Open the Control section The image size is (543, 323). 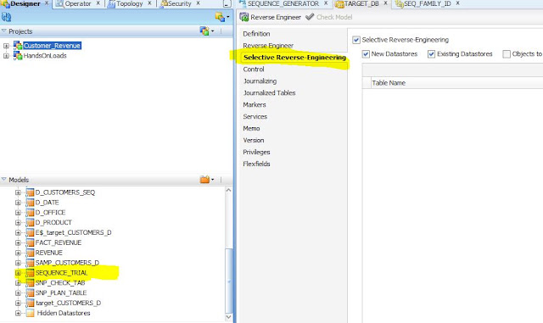pos(254,70)
